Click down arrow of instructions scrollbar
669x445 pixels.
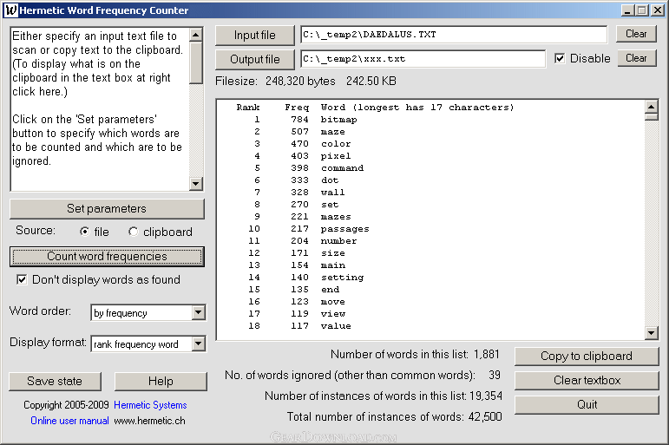pyautogui.click(x=196, y=184)
